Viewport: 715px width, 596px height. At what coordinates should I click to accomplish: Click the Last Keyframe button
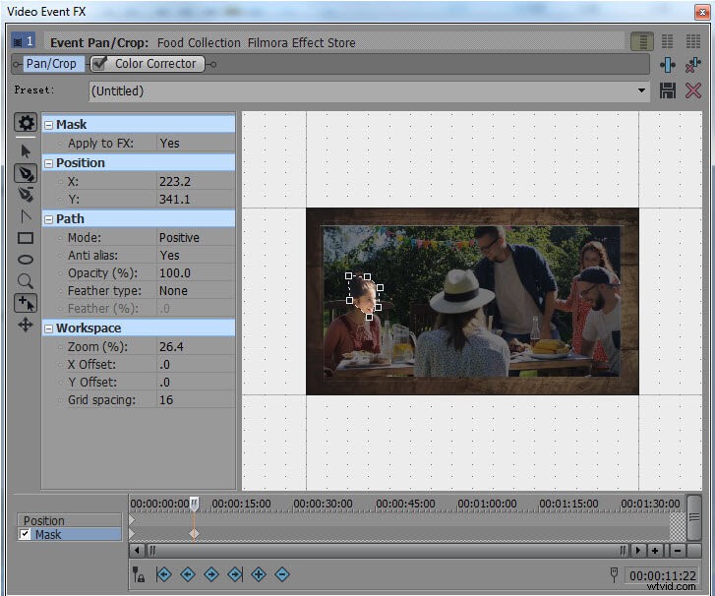pyautogui.click(x=235, y=574)
